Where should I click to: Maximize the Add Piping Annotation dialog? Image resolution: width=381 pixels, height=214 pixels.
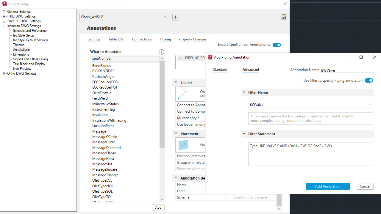(x=361, y=57)
